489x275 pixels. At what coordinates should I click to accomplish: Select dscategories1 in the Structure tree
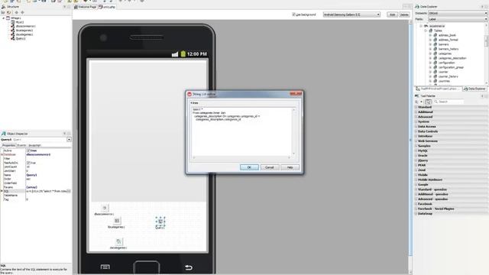pos(24,34)
